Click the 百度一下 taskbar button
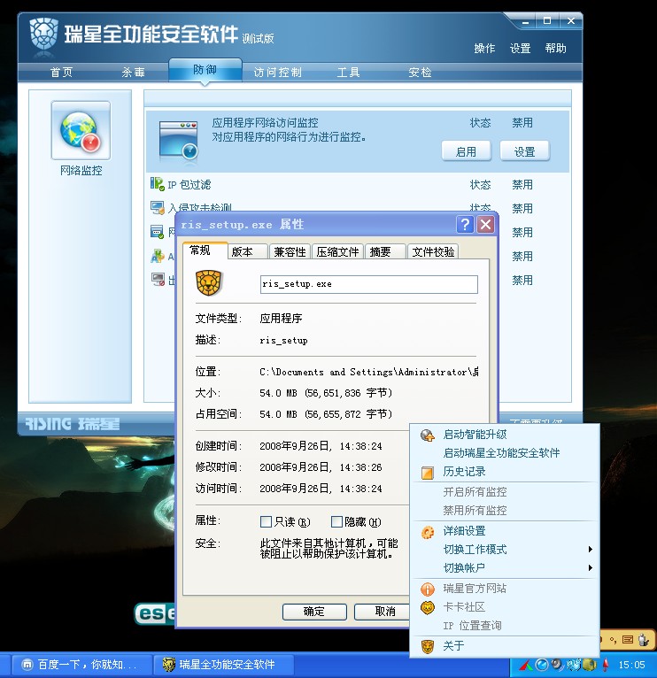The image size is (657, 678). (x=82, y=665)
